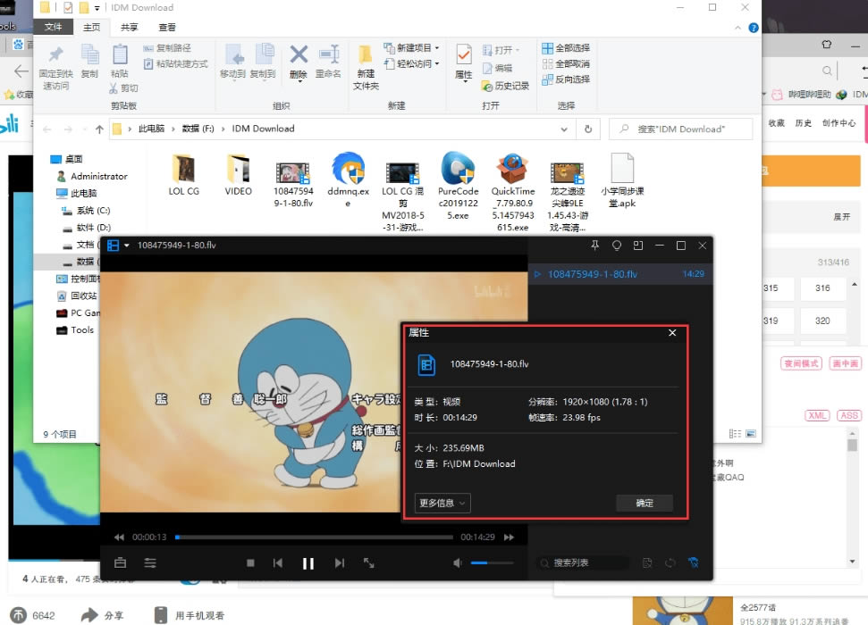Expand the 展开 link in browser page

pyautogui.click(x=841, y=217)
